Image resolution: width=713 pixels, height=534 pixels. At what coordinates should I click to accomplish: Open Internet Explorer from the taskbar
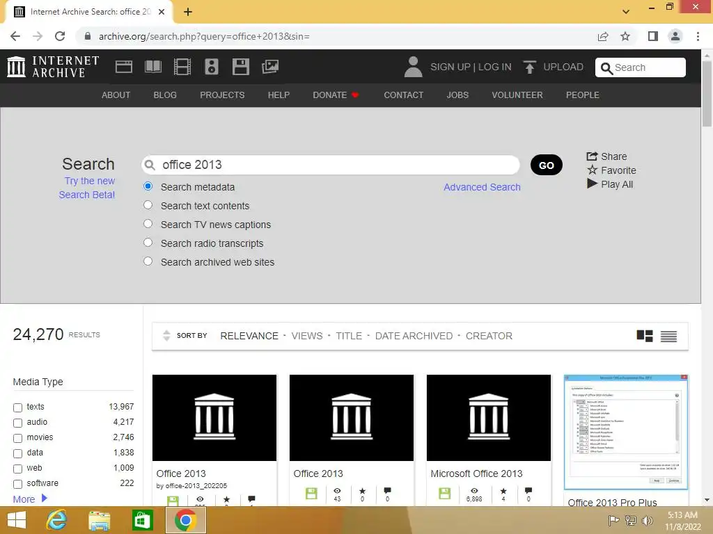[x=56, y=519]
